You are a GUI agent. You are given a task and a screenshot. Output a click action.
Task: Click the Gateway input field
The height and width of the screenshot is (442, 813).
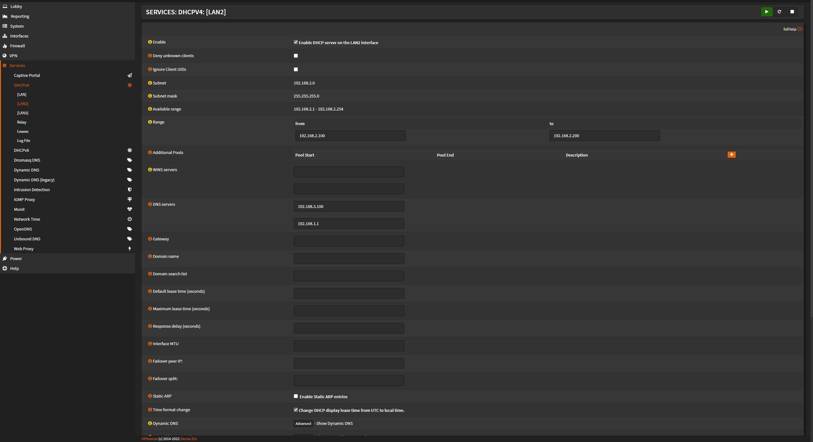pyautogui.click(x=349, y=241)
